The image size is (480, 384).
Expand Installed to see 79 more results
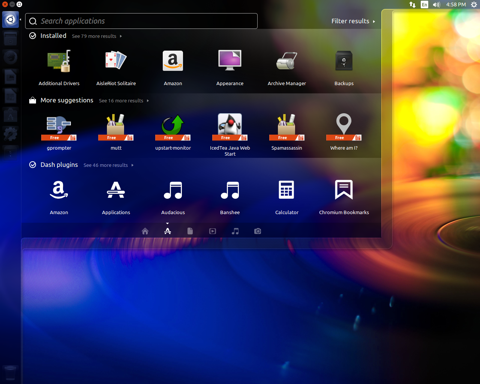pos(97,36)
